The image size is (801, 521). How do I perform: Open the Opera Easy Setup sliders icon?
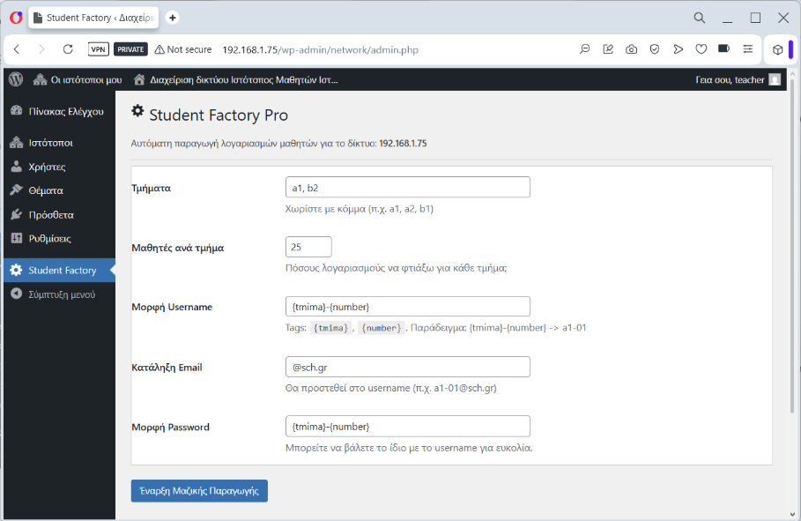coord(748,49)
